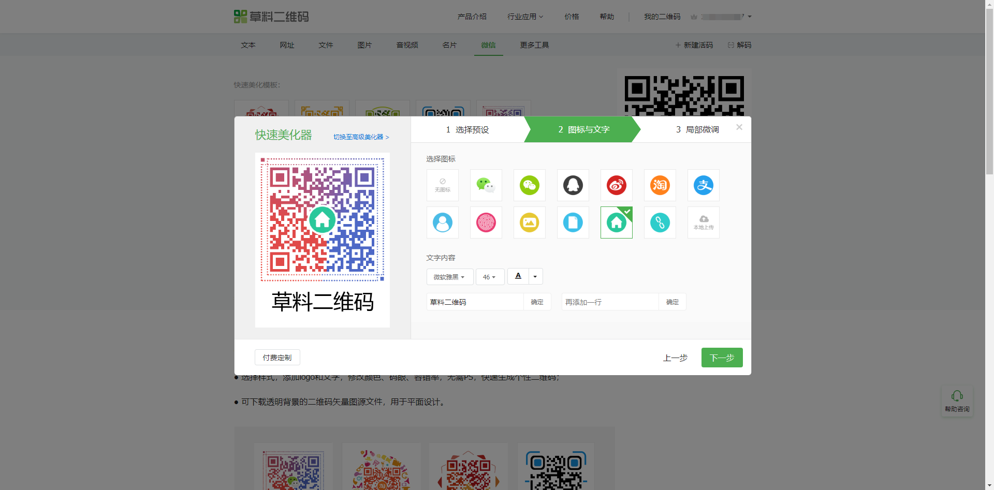Screen dimensions: 994x490
Task: Open the account name dropdown arrow
Action: 750,17
